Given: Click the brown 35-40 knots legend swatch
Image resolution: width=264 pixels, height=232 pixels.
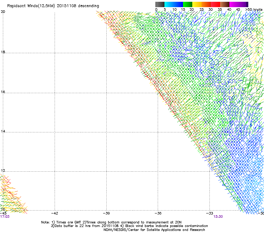Looking at the screenshot, I should 225,4.
